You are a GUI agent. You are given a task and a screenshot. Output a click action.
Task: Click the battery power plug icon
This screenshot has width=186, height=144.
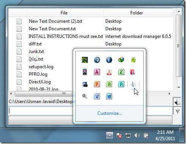[146, 135]
